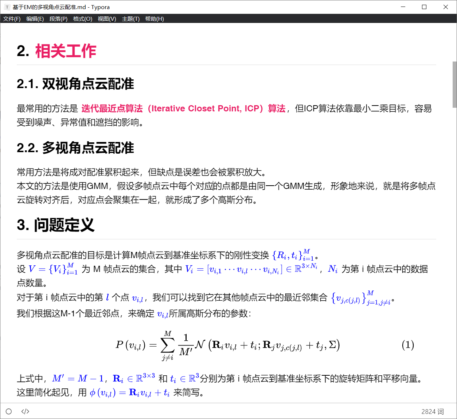457x419 pixels.
Task: Click the numbered equation (1) block to edit
Action: (x=228, y=345)
